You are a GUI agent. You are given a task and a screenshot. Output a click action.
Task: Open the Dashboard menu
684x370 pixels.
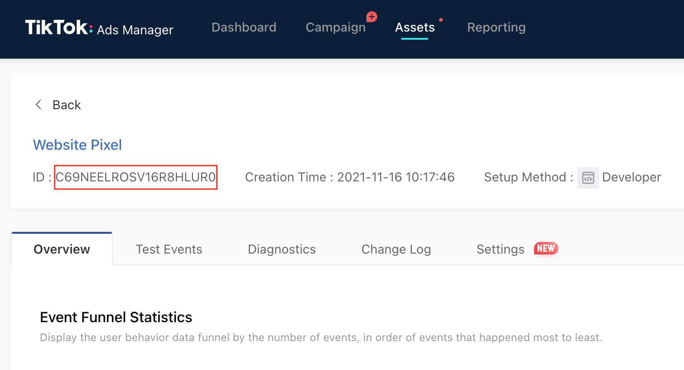(244, 28)
